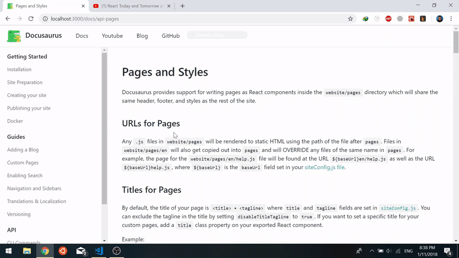Click the Search docs input field

pos(217,35)
